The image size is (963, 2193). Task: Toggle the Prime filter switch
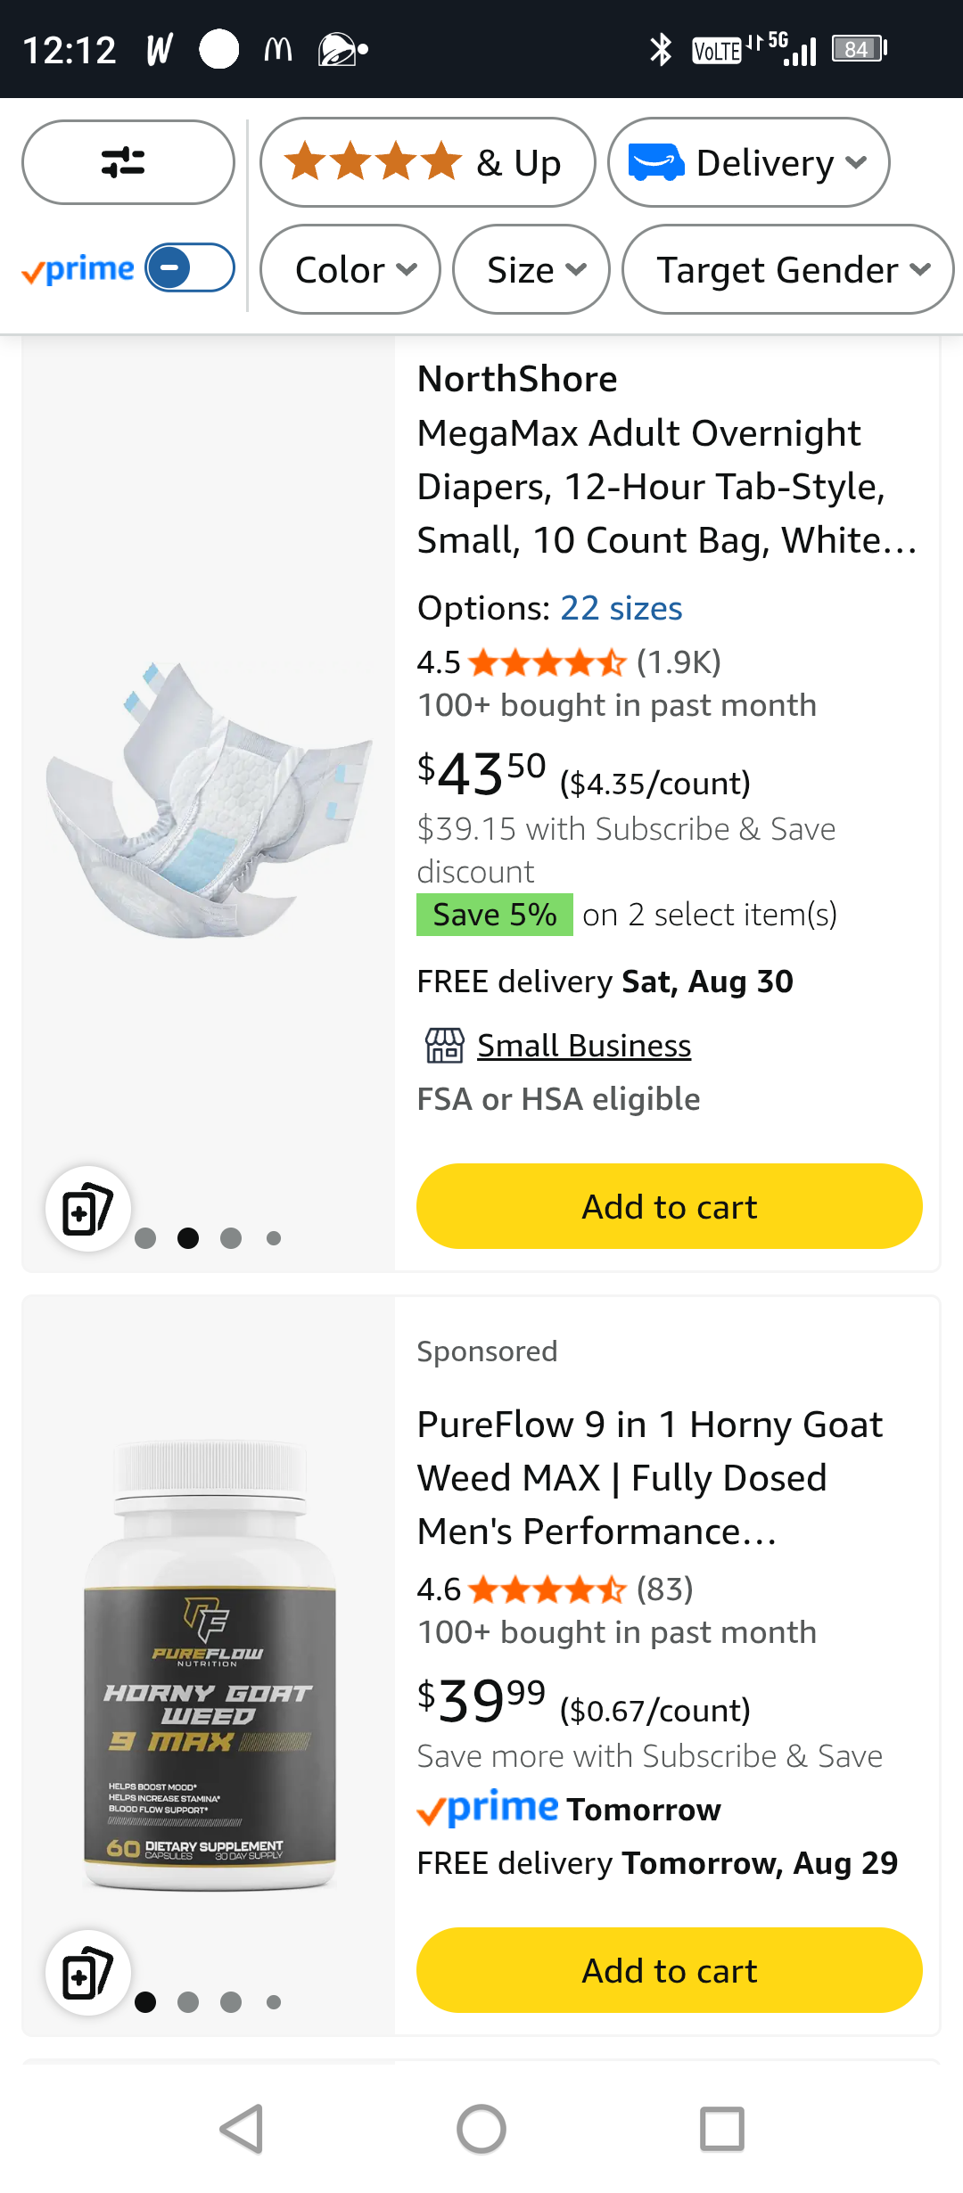tap(190, 267)
